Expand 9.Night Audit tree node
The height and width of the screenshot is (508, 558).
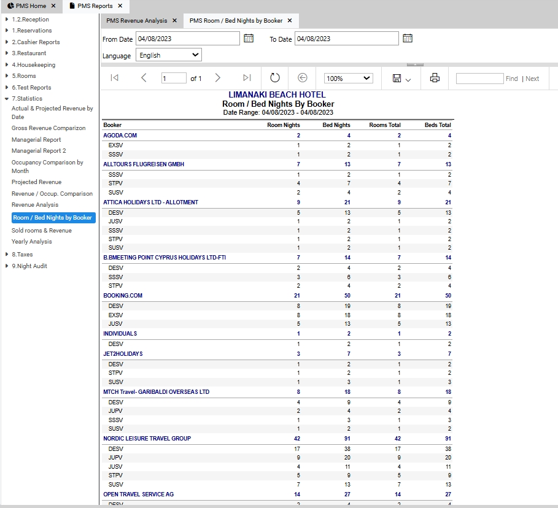(7, 266)
